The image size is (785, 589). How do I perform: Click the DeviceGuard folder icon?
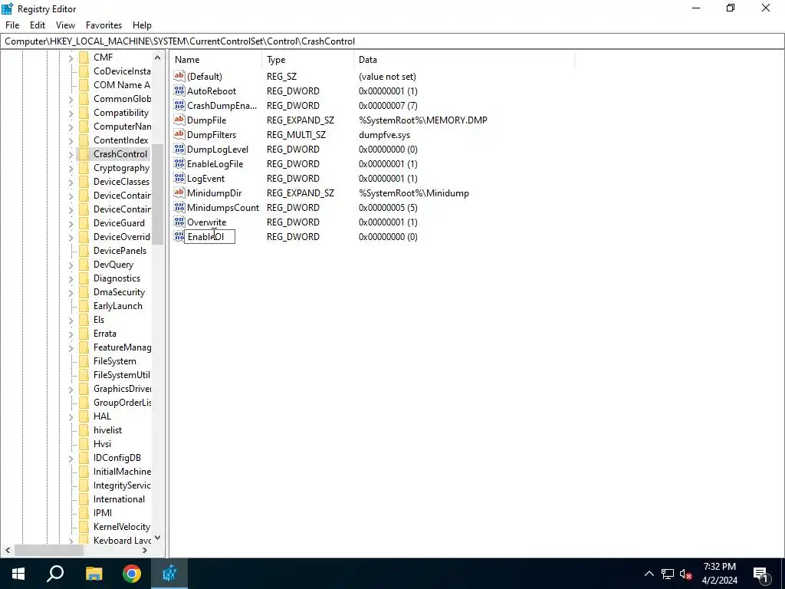[x=84, y=223]
